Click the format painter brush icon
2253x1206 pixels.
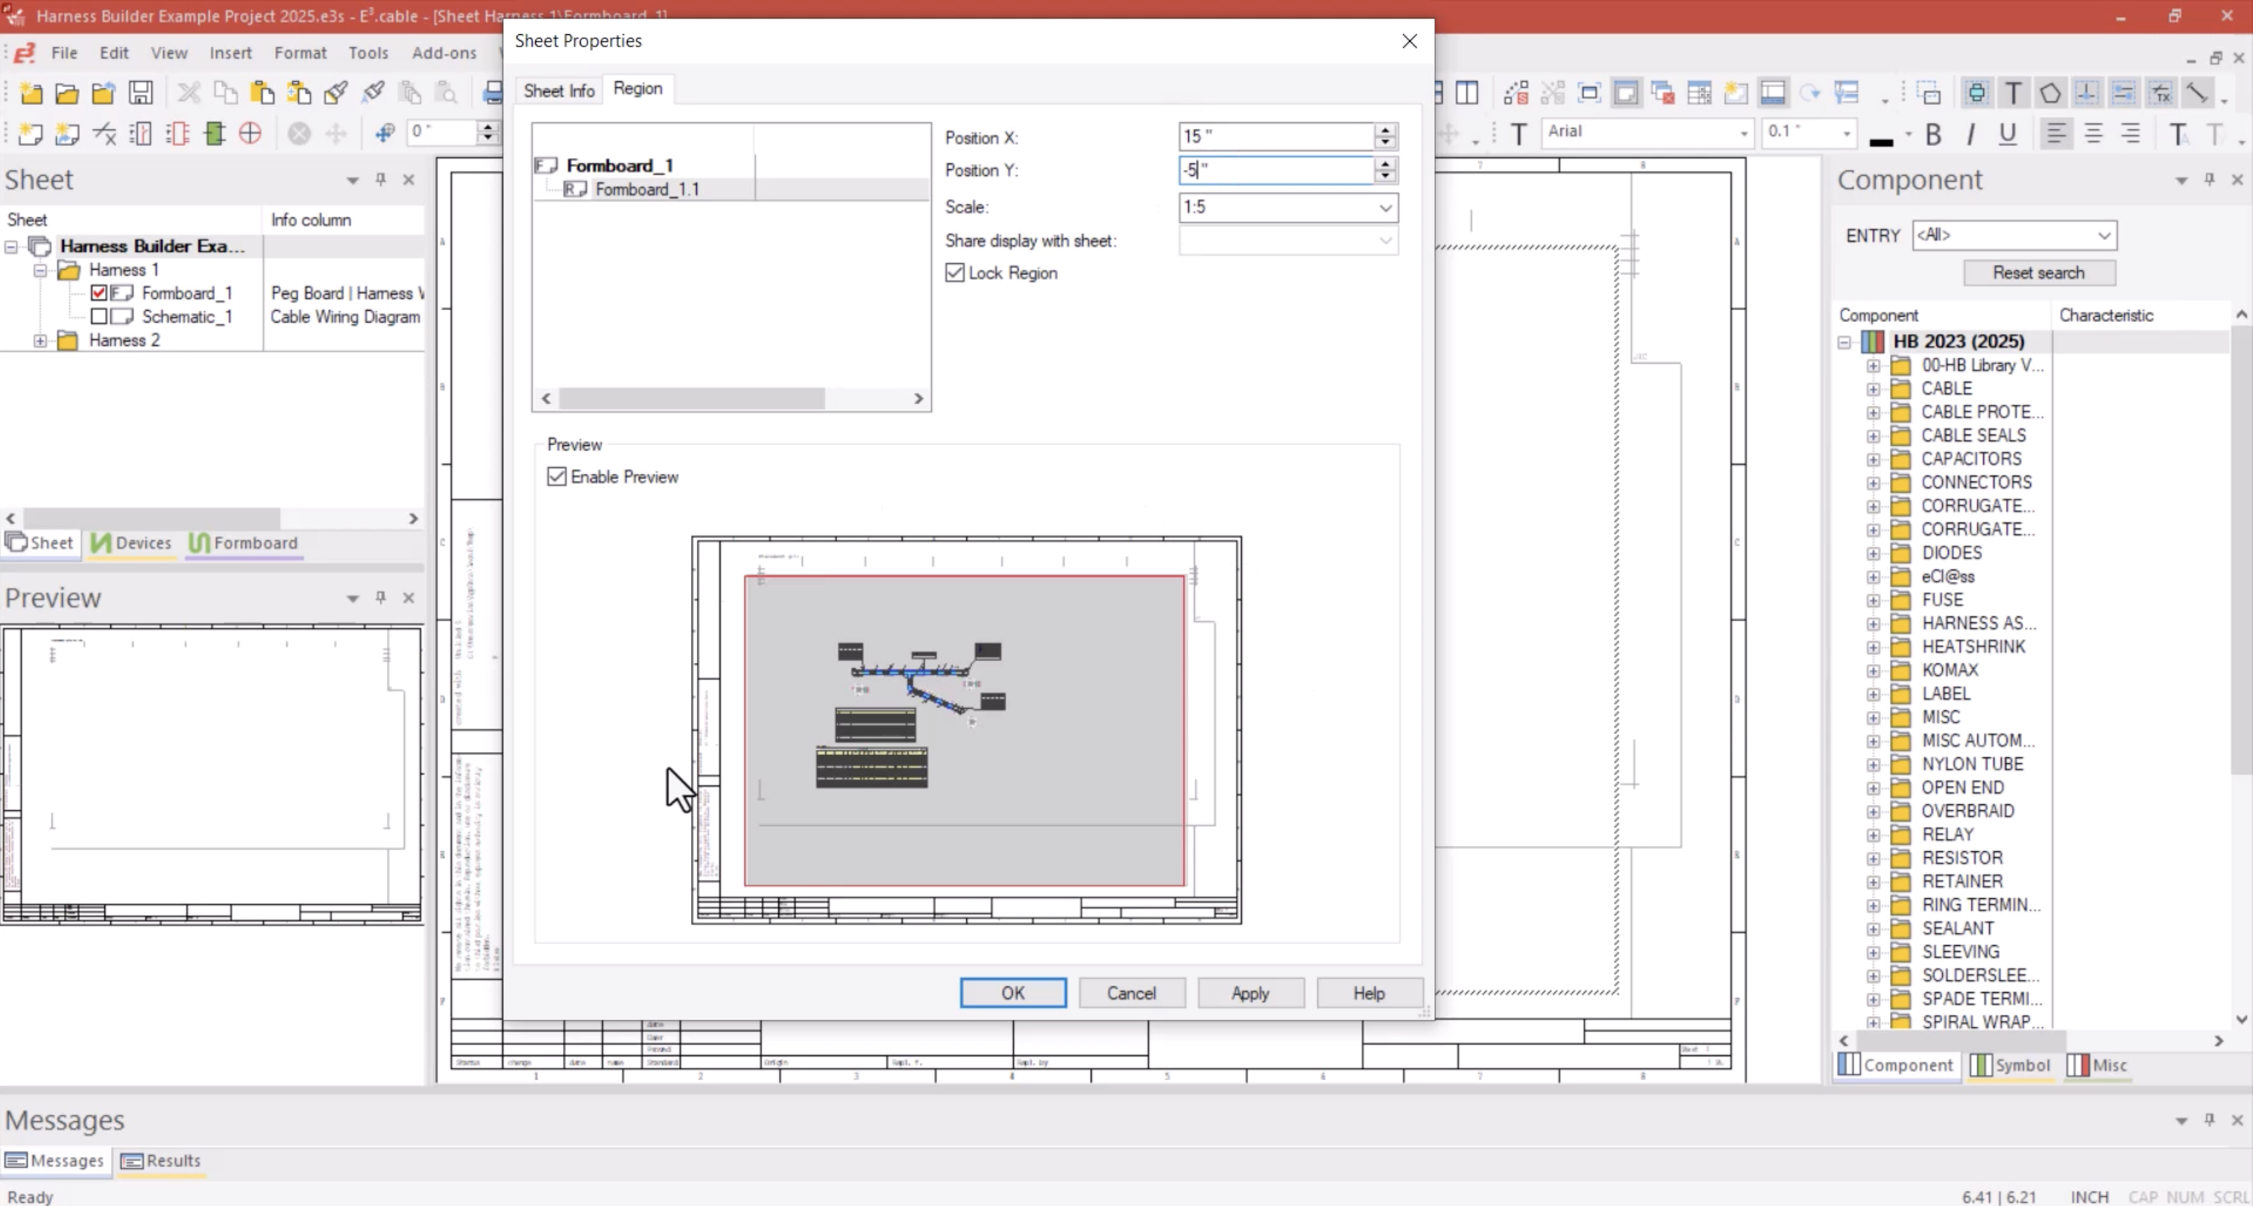[x=335, y=92]
